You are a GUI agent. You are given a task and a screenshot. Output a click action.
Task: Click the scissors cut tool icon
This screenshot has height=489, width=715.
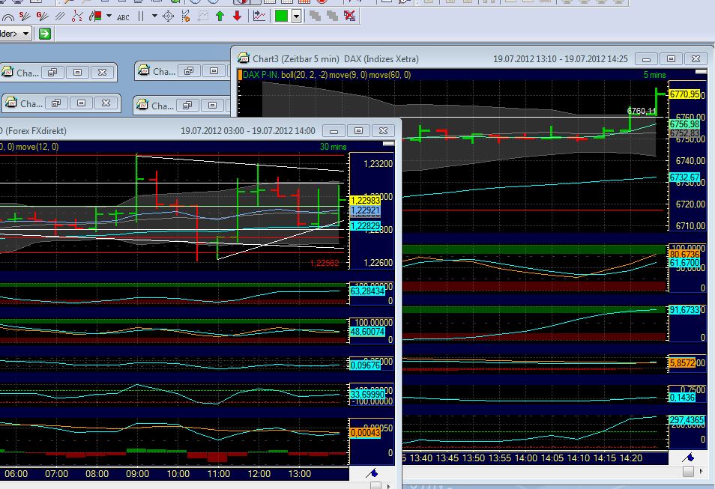pyautogui.click(x=186, y=17)
